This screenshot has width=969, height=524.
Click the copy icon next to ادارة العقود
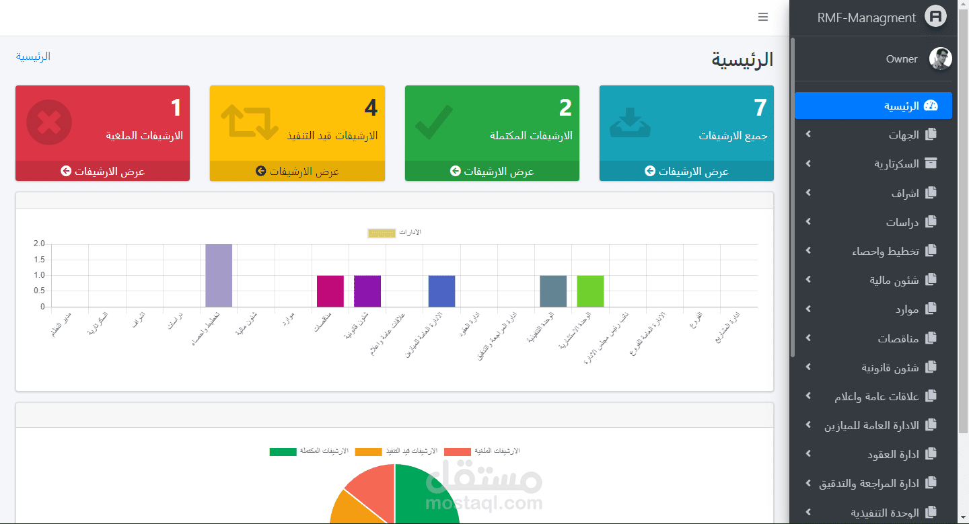point(931,455)
